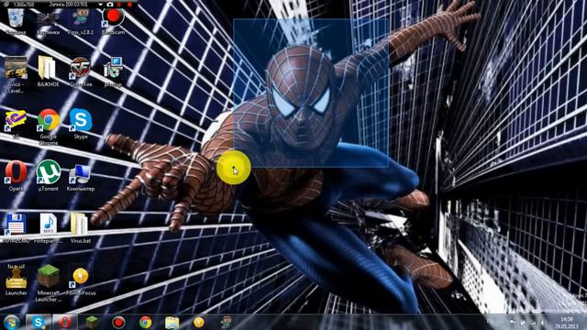Viewport: 587px width, 330px height.
Task: Expand the Bandicam recording bar dropdown arrow
Action: 100,5
